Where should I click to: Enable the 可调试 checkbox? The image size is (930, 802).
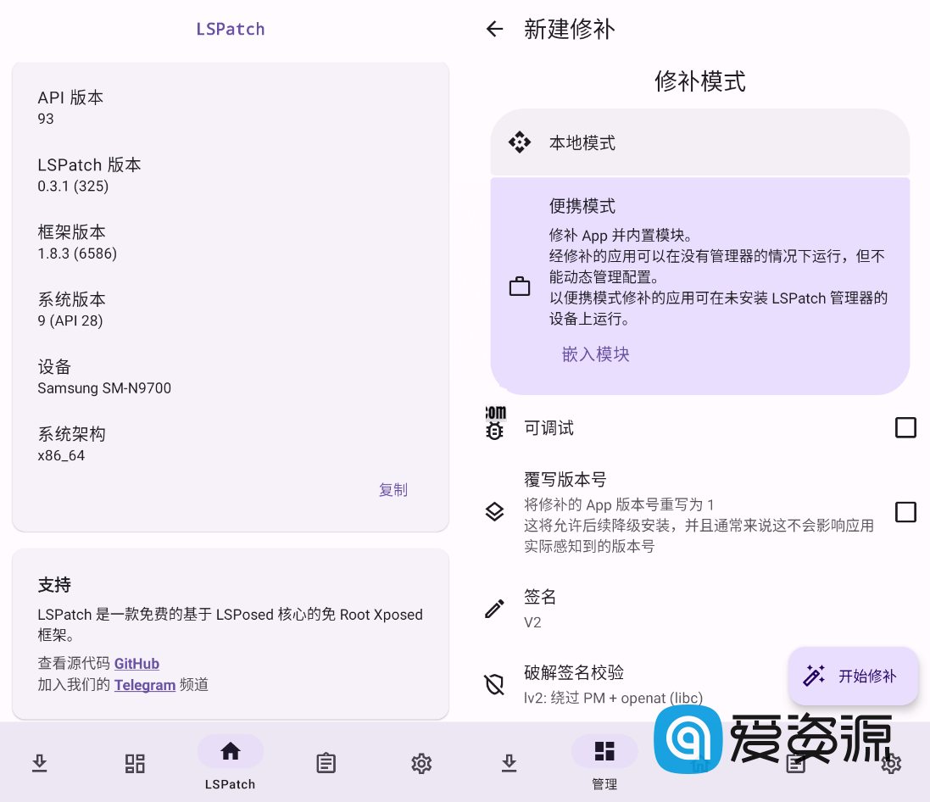(905, 427)
